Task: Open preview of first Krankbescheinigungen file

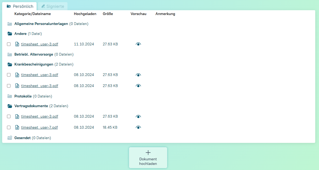Action: point(138,75)
